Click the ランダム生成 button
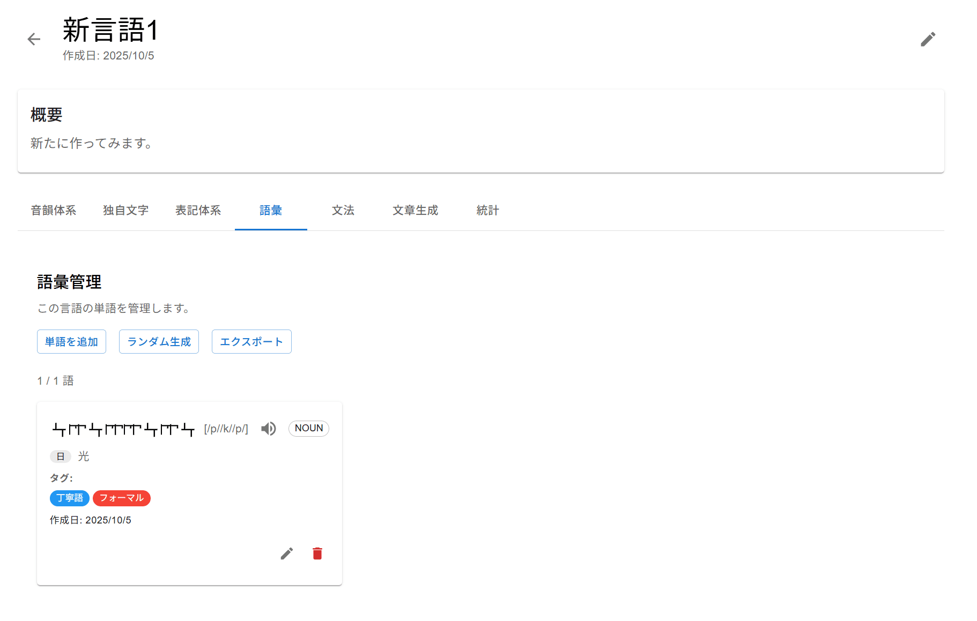 pos(159,342)
